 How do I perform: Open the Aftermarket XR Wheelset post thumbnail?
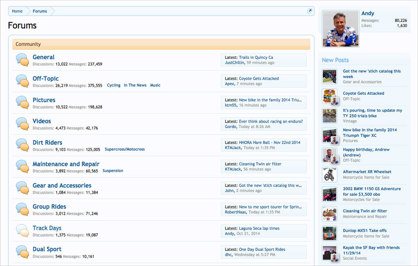tap(329, 174)
